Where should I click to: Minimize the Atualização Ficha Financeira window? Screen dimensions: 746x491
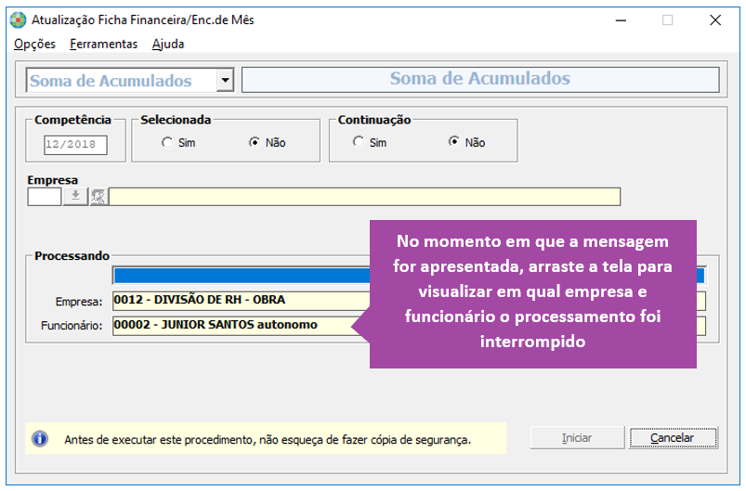click(x=621, y=20)
